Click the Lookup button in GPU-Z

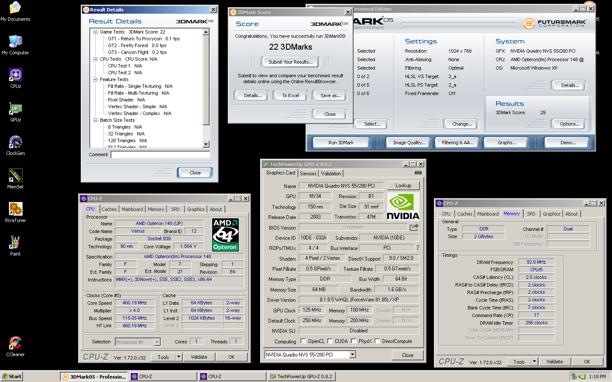pyautogui.click(x=403, y=185)
